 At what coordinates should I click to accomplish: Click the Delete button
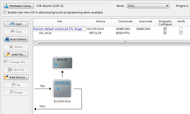coord(16,47)
